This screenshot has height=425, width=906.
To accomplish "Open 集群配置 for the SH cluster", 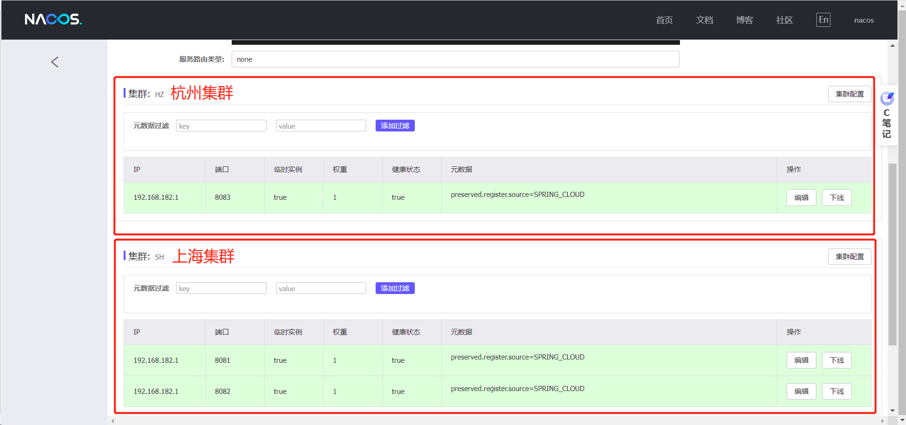I will pyautogui.click(x=850, y=257).
